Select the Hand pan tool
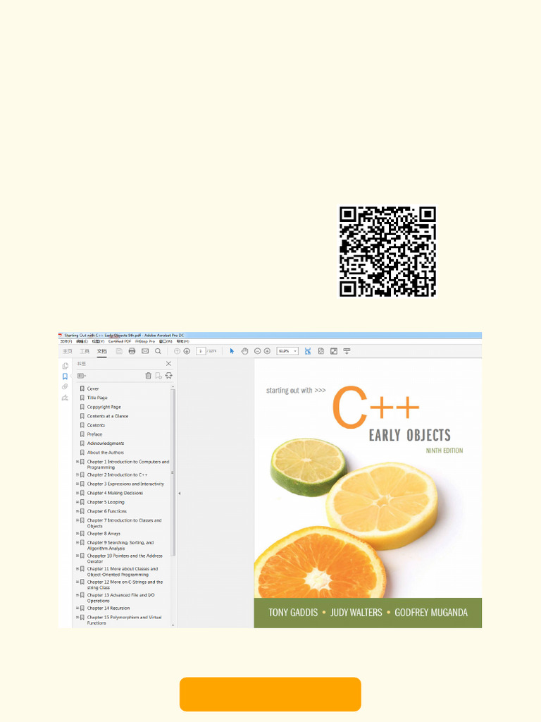The image size is (541, 722). click(244, 351)
